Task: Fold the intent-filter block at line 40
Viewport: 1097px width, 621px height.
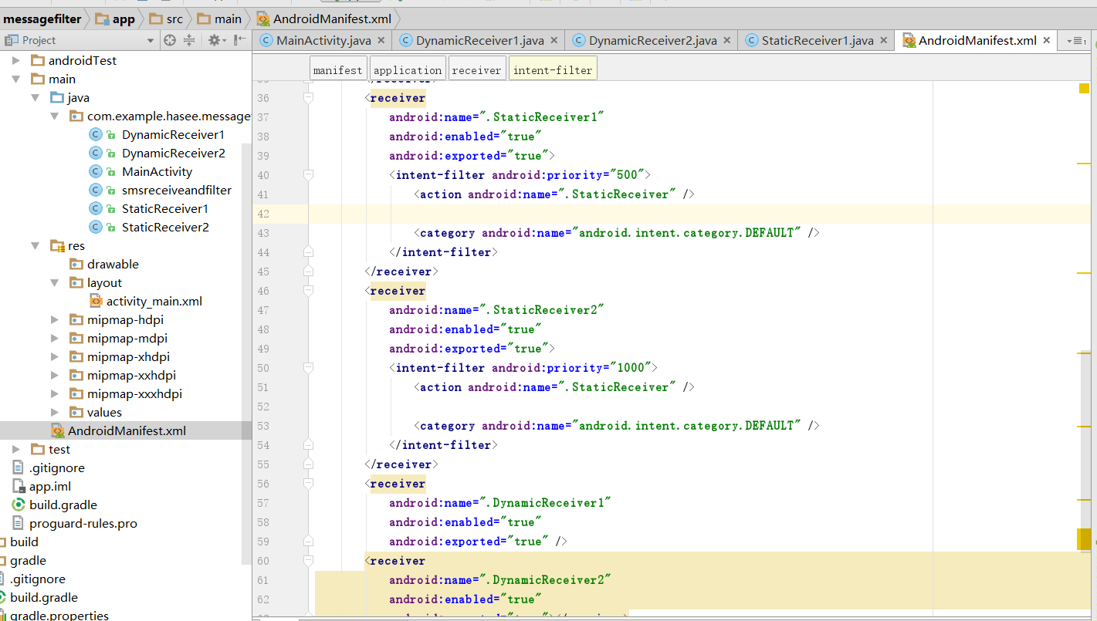Action: 309,175
